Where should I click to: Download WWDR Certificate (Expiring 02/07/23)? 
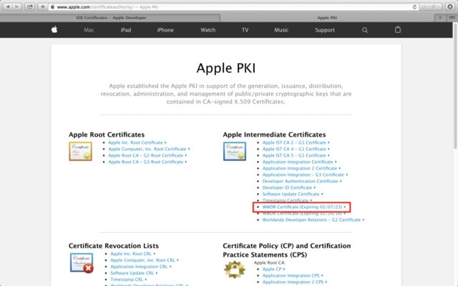pos(302,207)
